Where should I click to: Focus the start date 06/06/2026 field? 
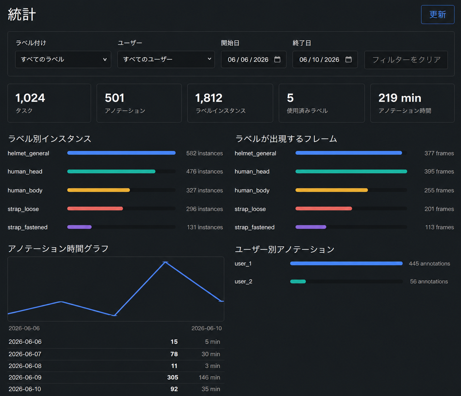pyautogui.click(x=253, y=60)
